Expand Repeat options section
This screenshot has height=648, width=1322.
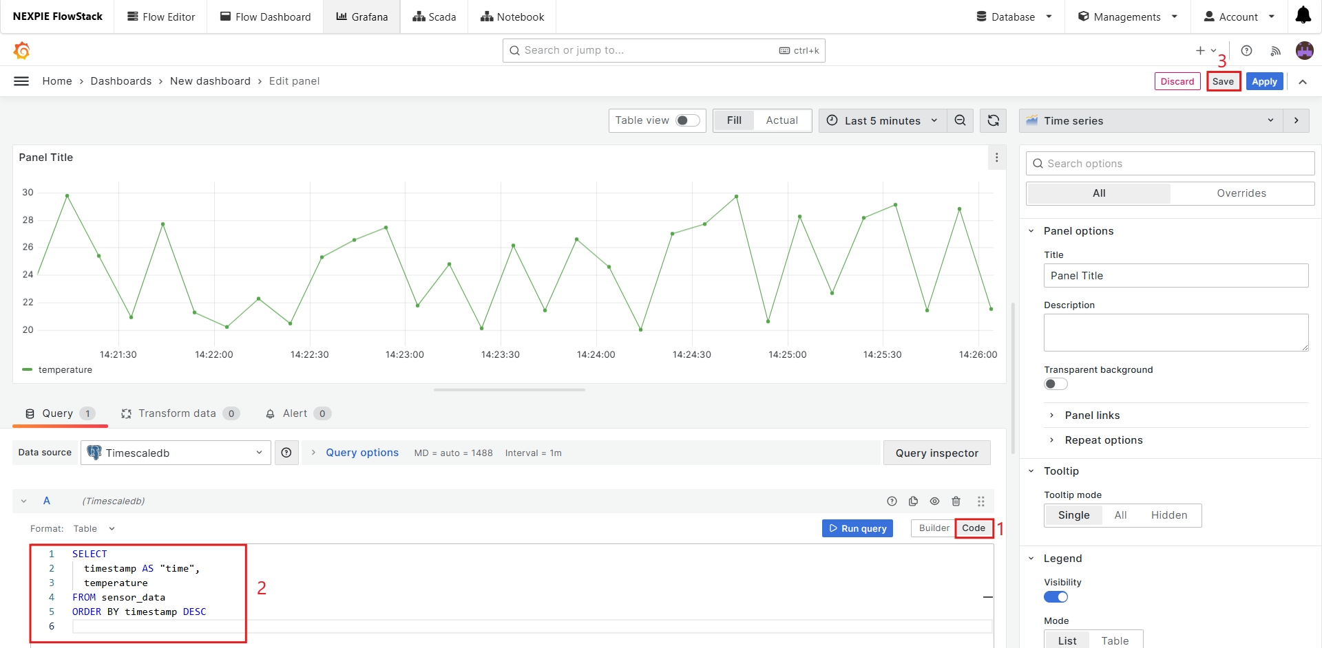1103,440
